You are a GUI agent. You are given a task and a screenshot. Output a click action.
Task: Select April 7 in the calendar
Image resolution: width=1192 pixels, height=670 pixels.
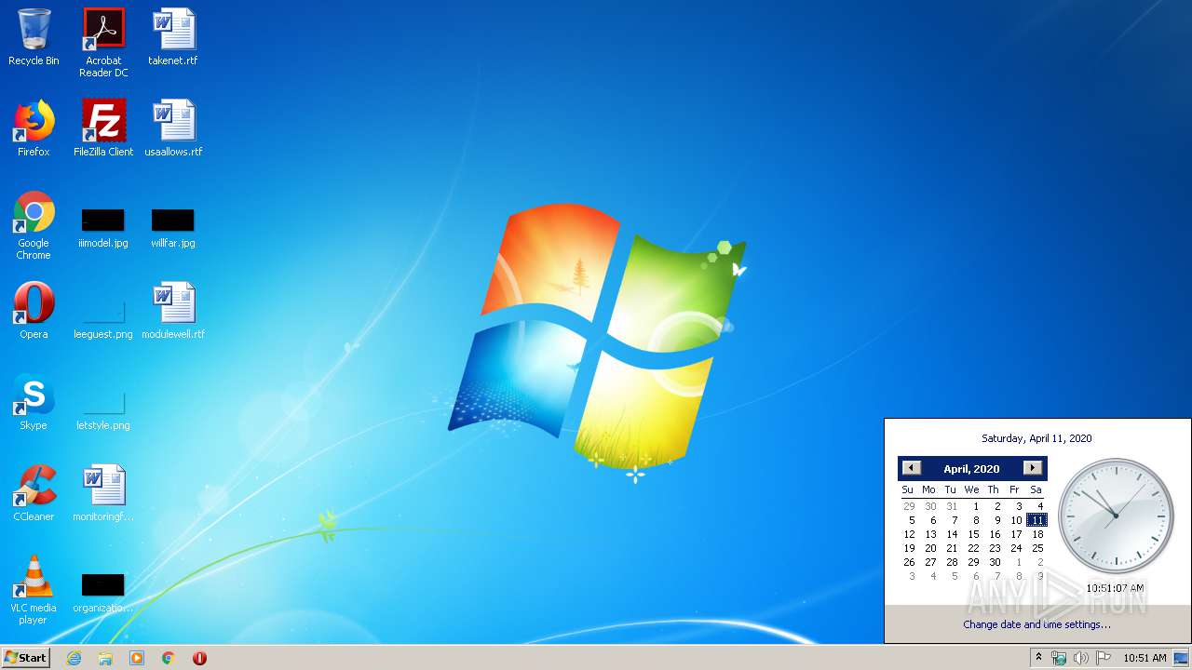(954, 520)
